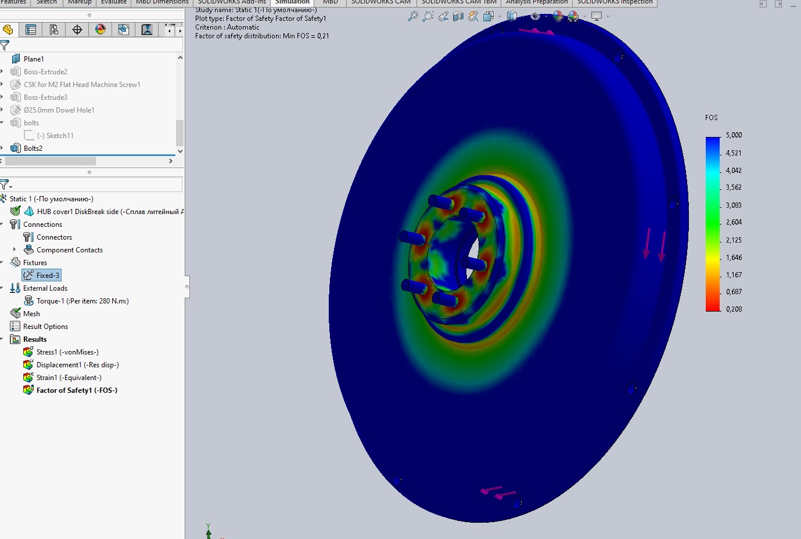
Task: Open the DimXpertManager crosshair tab
Action: point(77,30)
